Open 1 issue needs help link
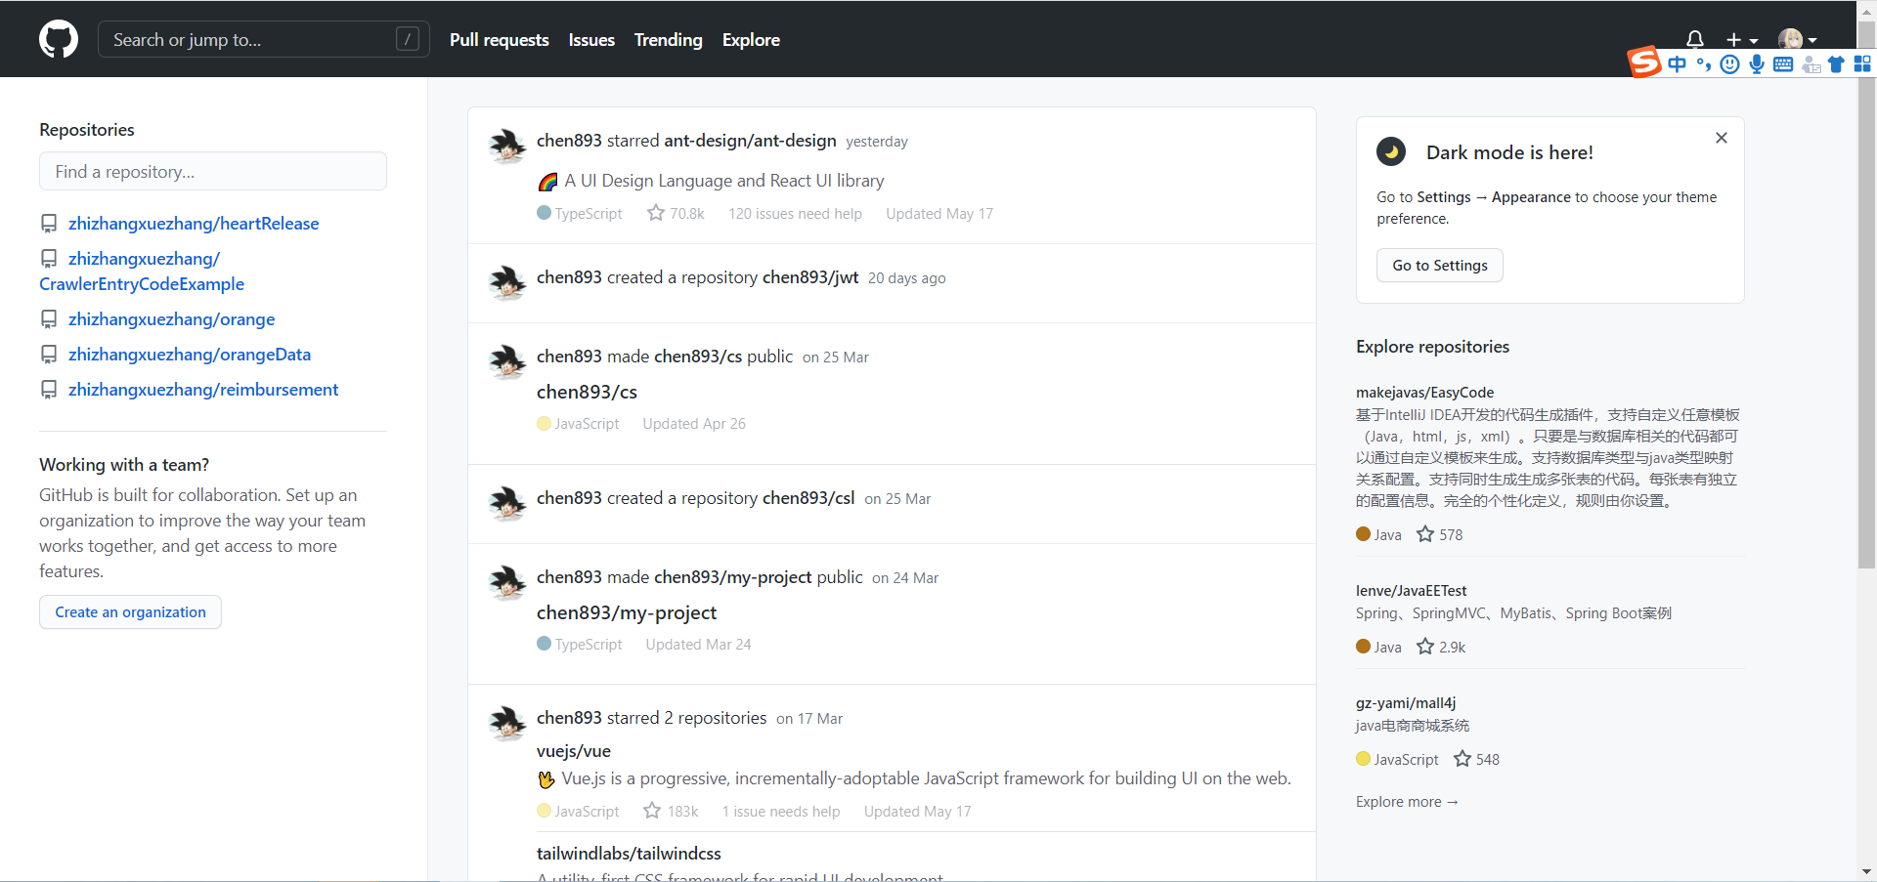Screen dimensions: 1877x882 (x=781, y=812)
